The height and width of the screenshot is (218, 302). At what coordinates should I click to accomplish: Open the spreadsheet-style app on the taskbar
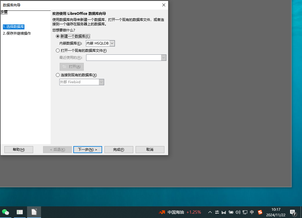20,212
